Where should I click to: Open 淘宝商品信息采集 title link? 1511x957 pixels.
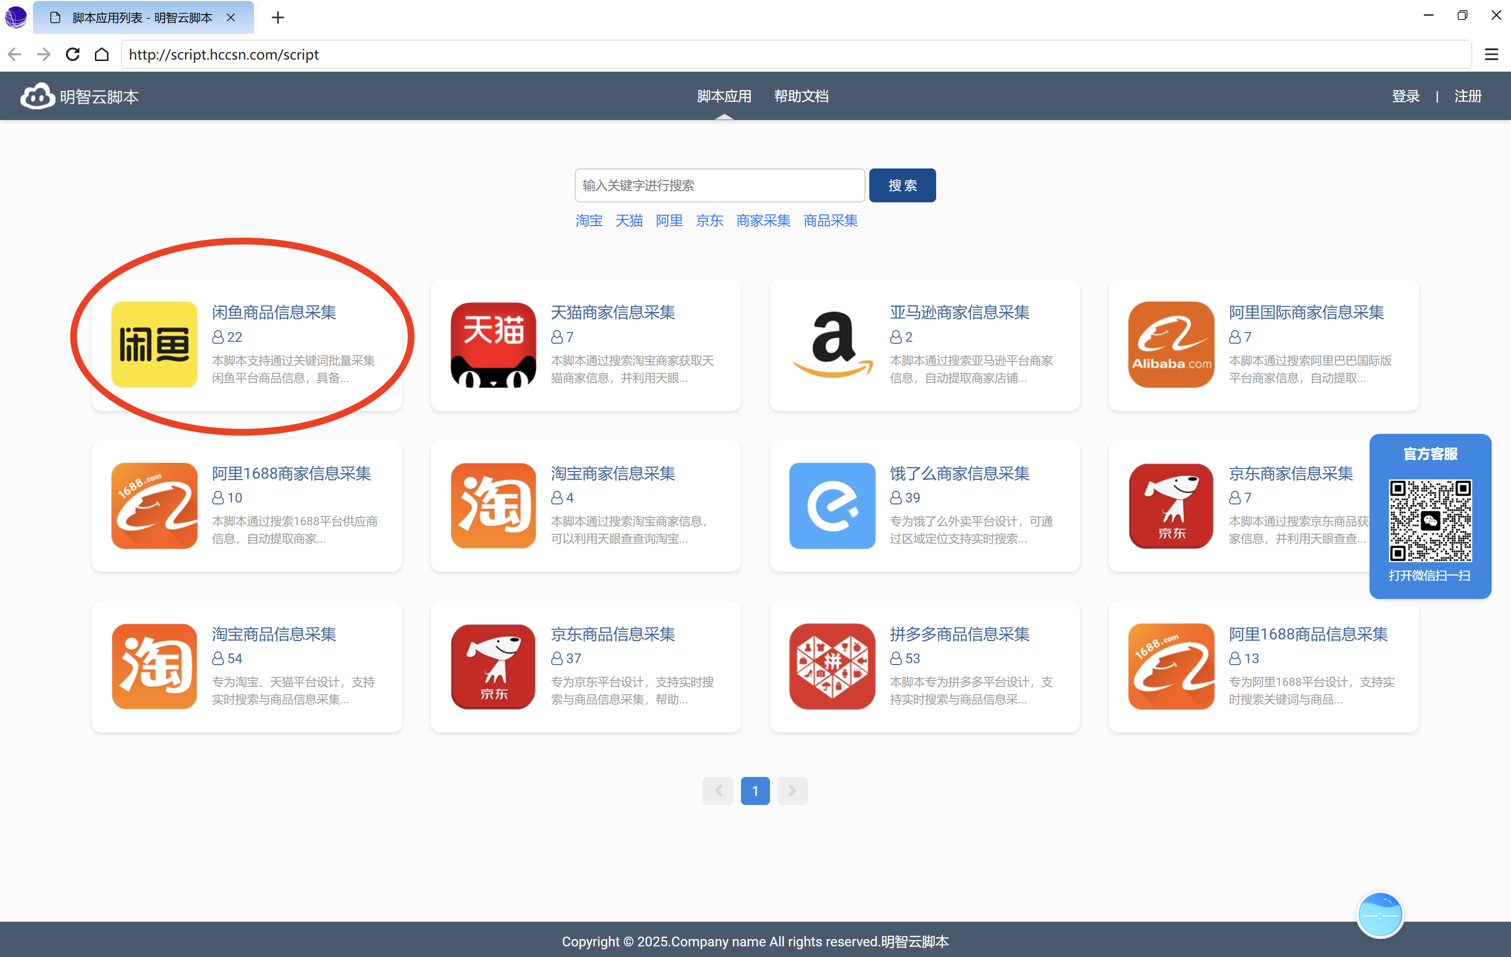(274, 634)
